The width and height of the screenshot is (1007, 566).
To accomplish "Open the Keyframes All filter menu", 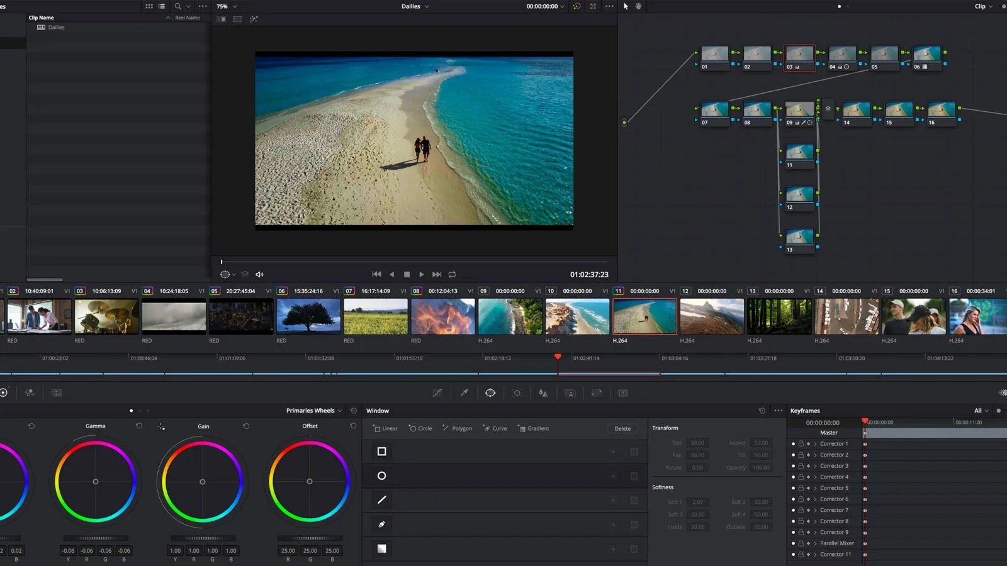I will pos(981,411).
